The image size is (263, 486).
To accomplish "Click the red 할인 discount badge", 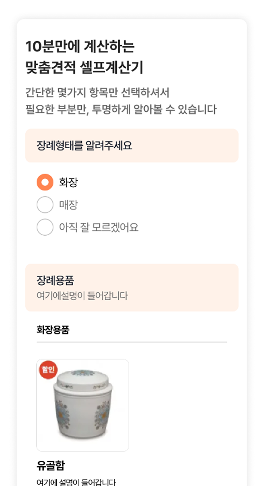I will (48, 370).
